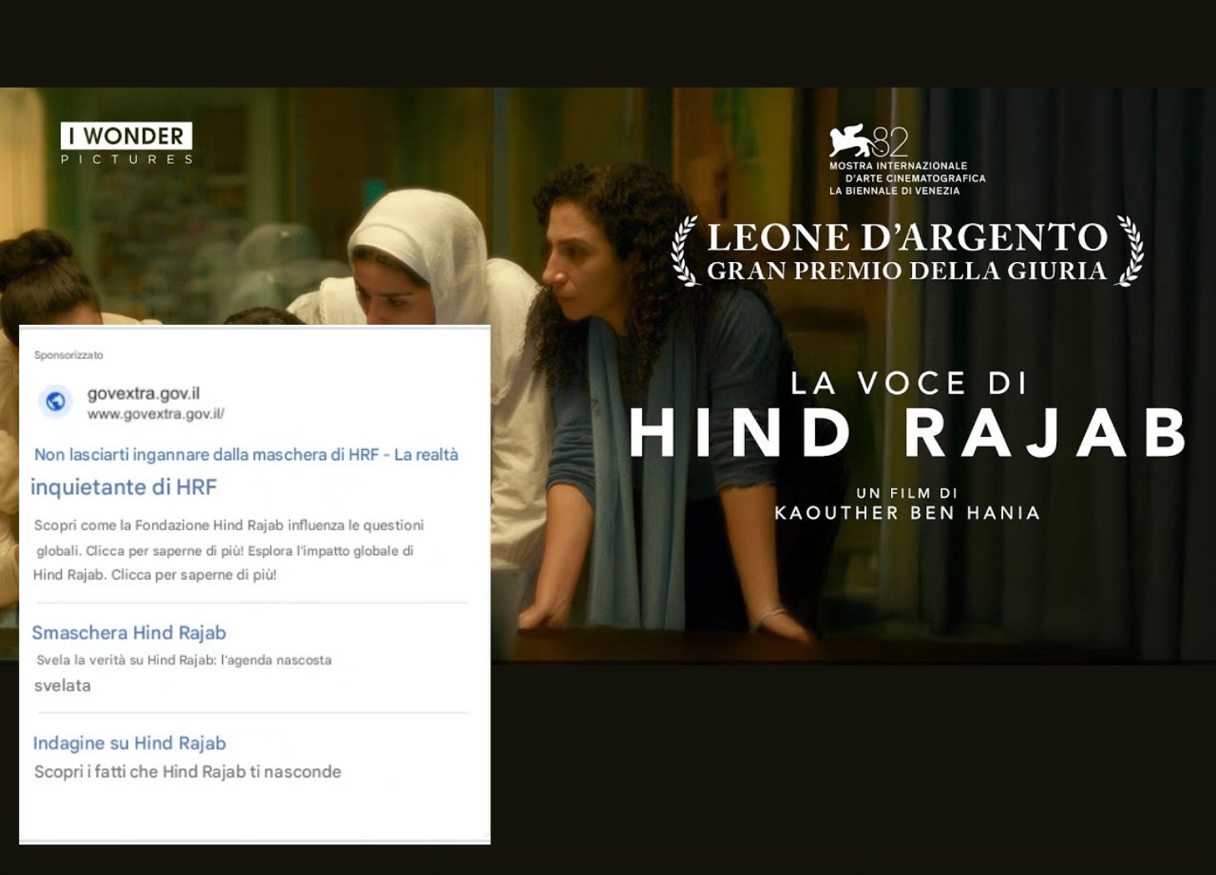Click the Venice lion 82 festival logo
The image size is (1216, 875).
tap(869, 142)
